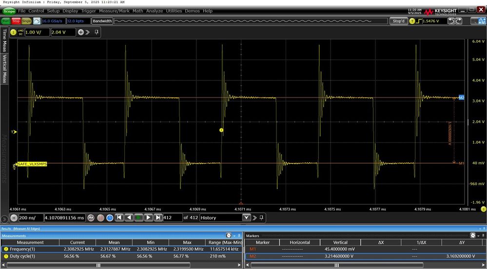Click the green Run acquisition button
This screenshot has height=269, width=487.
[6, 21]
